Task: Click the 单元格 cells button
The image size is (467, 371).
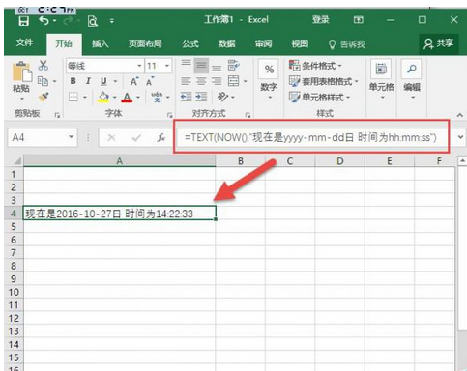Action: click(x=382, y=79)
